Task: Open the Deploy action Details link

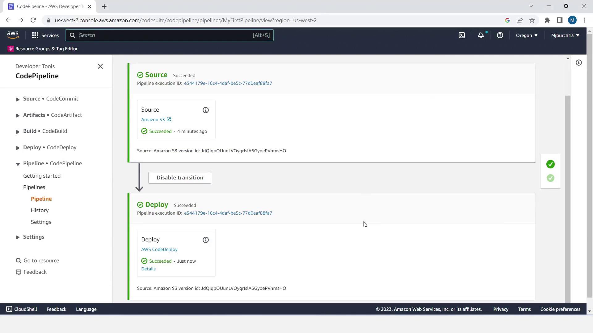Action: click(148, 269)
